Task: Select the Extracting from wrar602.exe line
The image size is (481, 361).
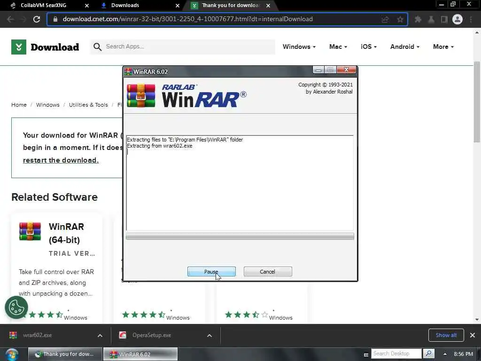Action: point(160,146)
